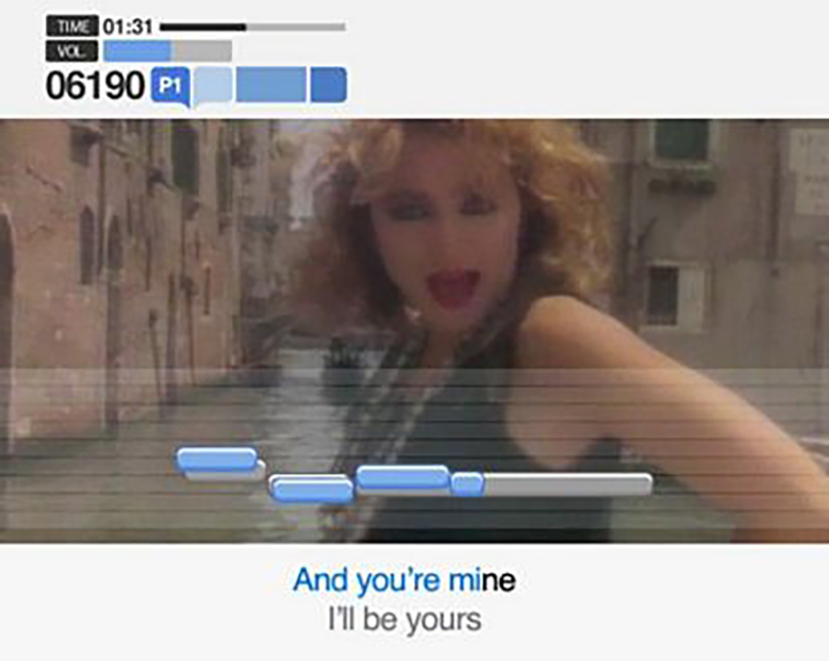Click the second lower blue pitch note
The image size is (829, 661).
click(311, 488)
